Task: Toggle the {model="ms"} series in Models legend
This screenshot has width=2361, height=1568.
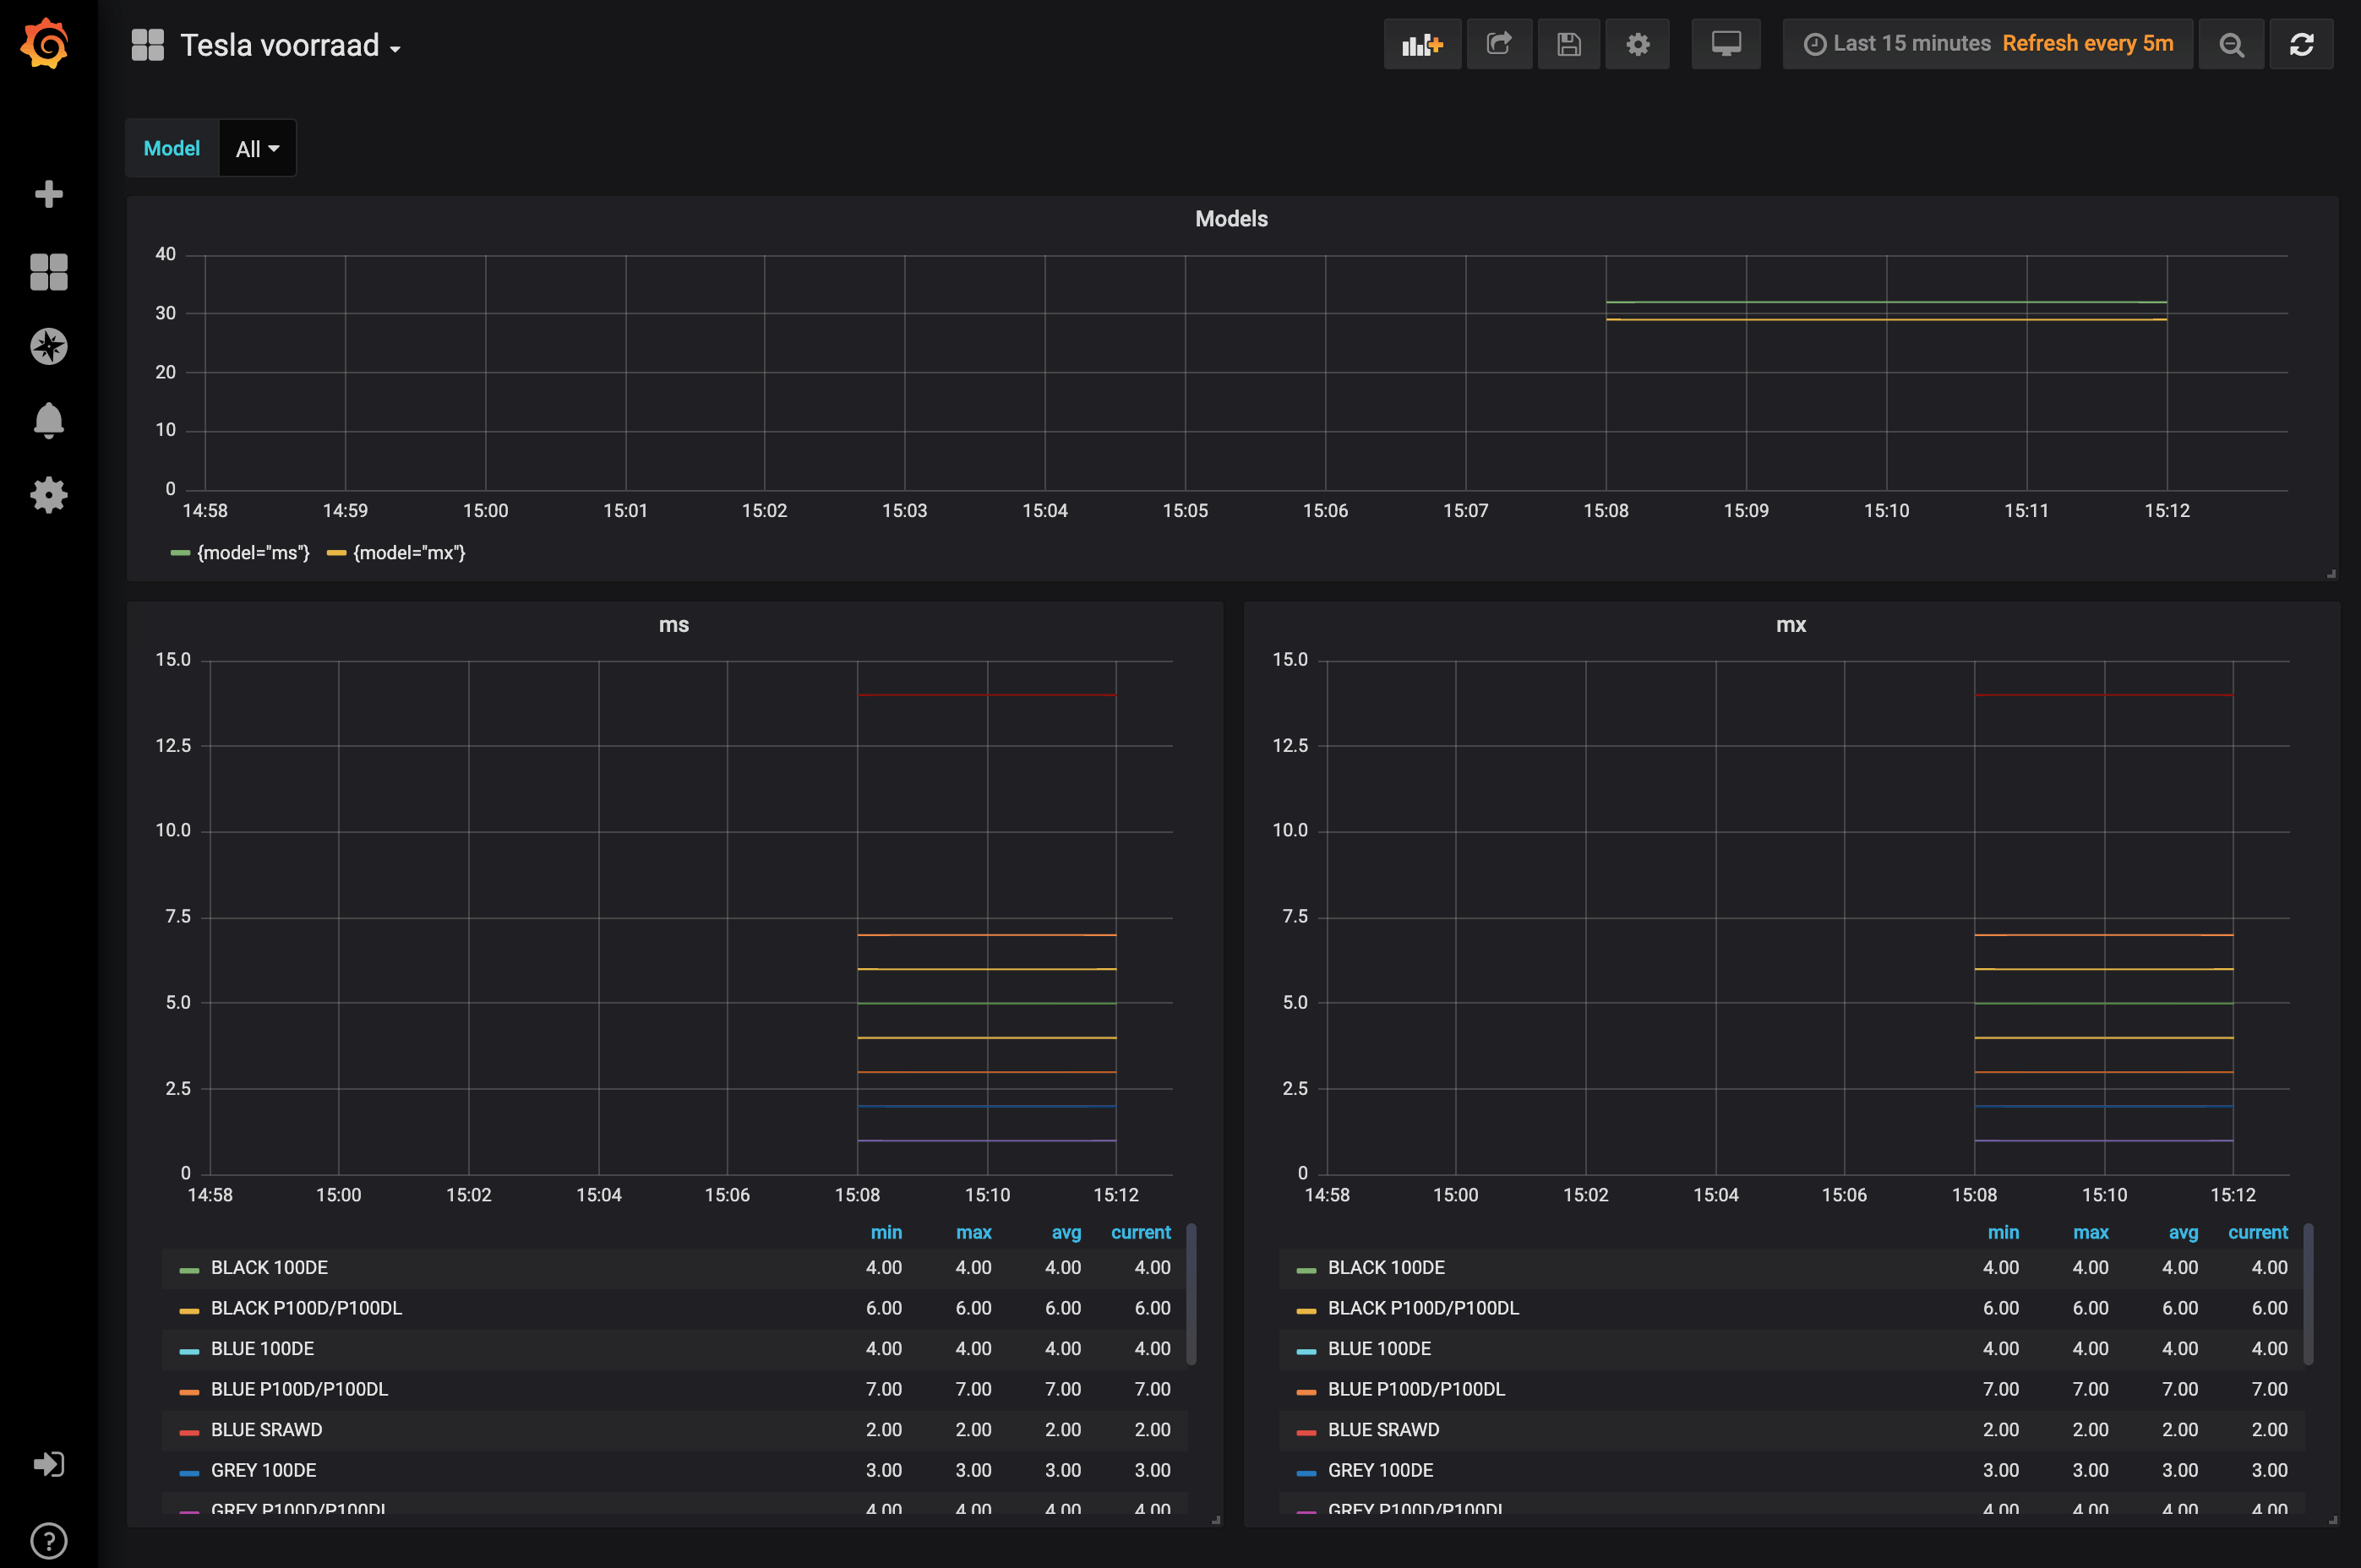Action: [x=252, y=553]
